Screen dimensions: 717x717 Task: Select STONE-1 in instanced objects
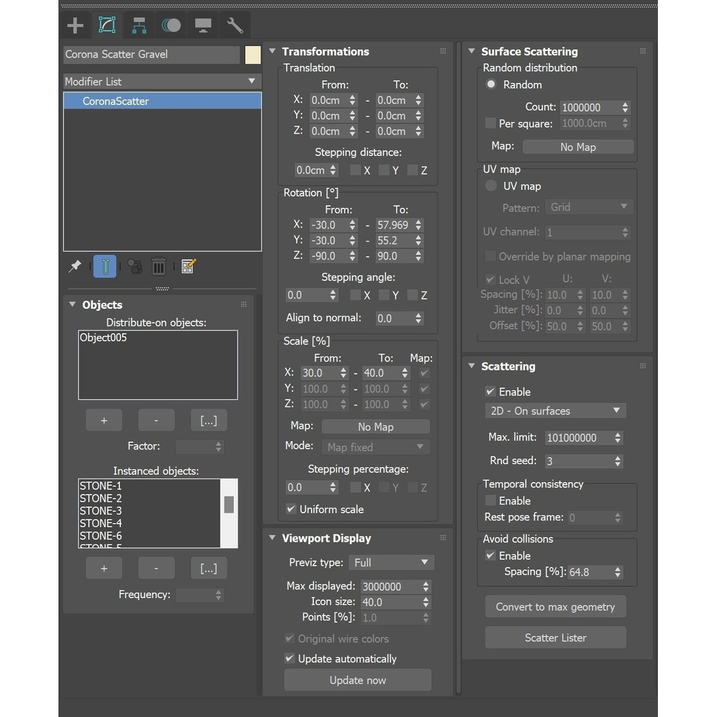pos(101,485)
